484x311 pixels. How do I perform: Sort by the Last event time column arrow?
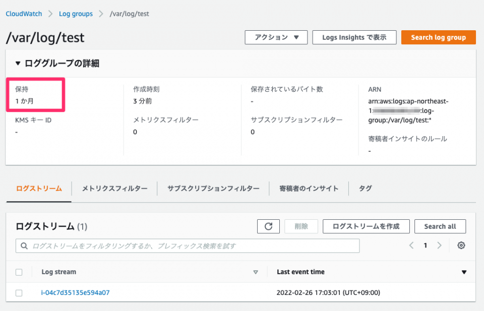pos(464,272)
